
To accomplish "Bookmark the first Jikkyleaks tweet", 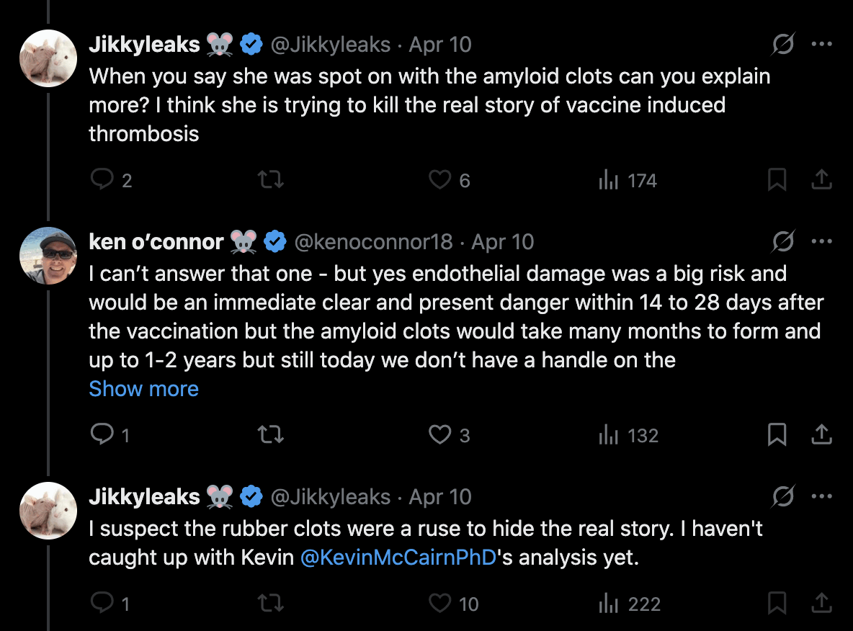I will point(777,180).
